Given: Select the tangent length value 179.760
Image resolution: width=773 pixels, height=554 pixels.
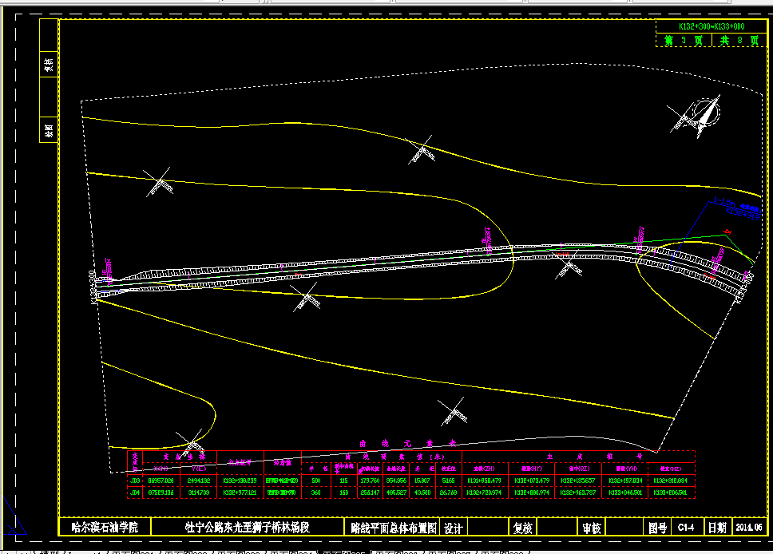Looking at the screenshot, I should [x=370, y=481].
